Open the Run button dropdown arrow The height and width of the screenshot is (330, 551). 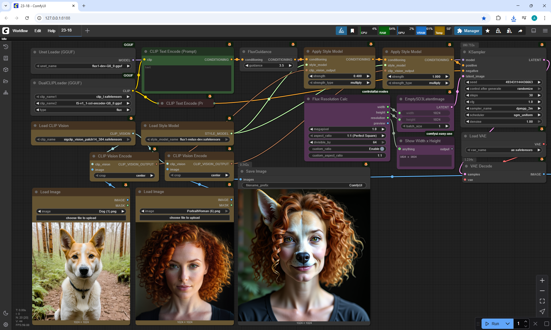click(507, 324)
